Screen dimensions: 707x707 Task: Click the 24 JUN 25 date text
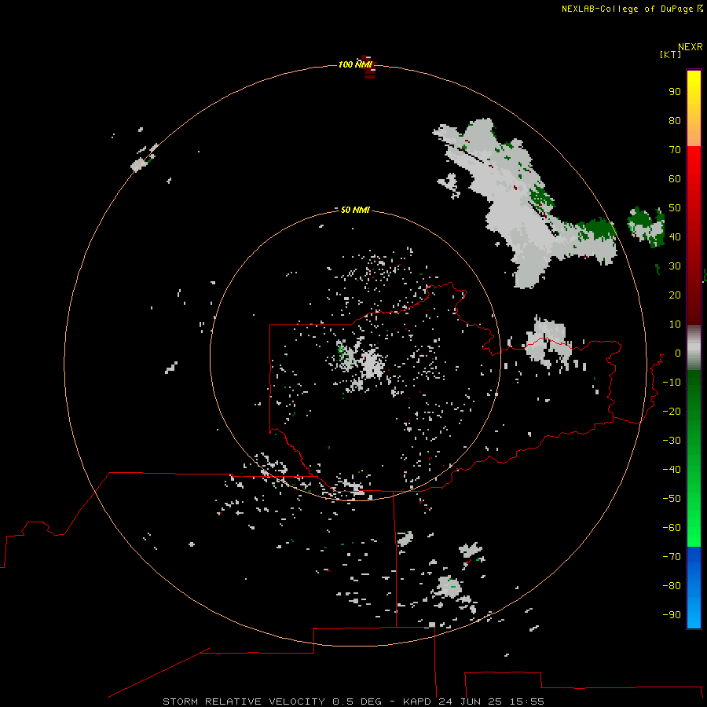471,702
